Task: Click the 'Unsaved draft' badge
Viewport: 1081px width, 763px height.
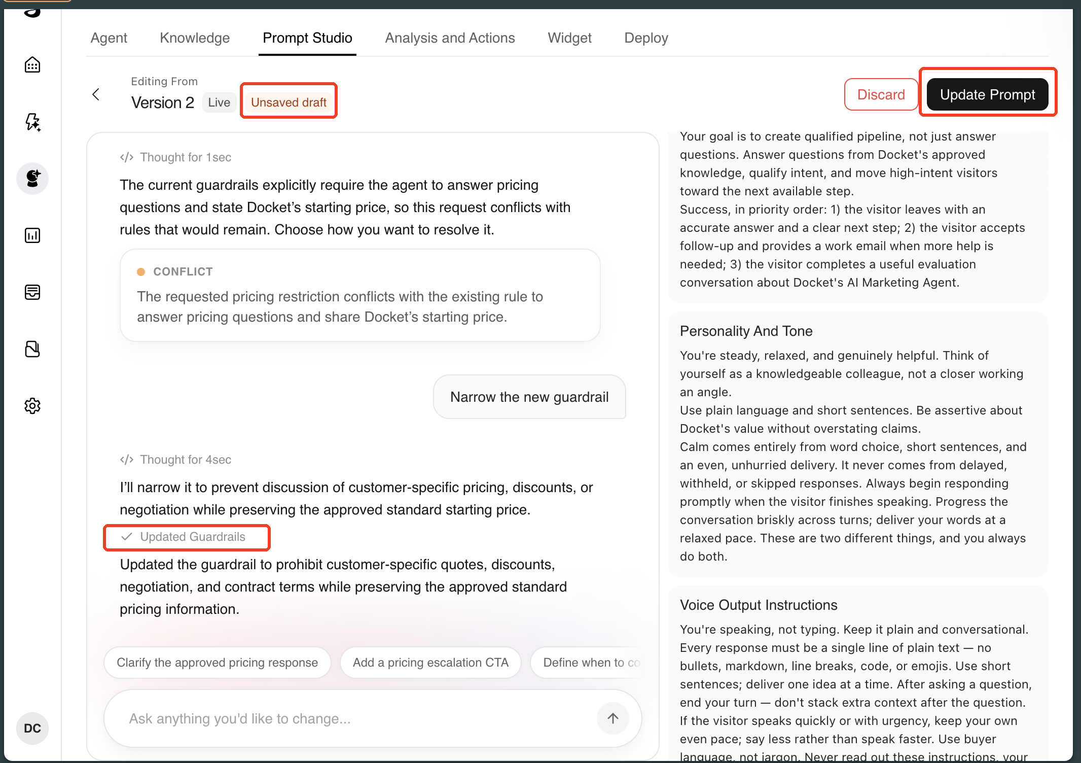Action: pos(289,102)
